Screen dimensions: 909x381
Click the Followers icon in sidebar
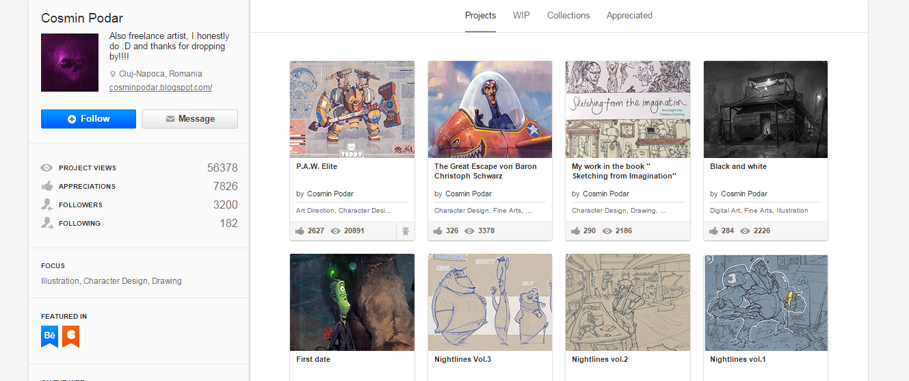click(x=47, y=205)
